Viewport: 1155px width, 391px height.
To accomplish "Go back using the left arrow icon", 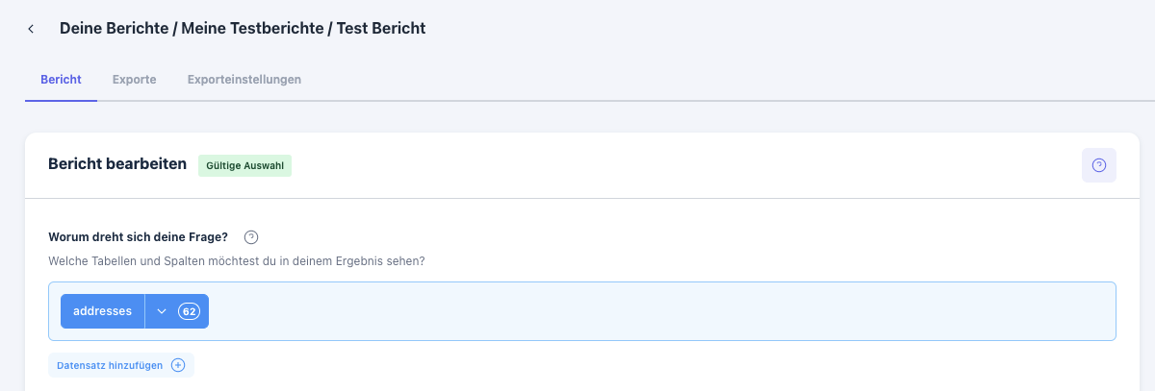I will click(x=31, y=29).
